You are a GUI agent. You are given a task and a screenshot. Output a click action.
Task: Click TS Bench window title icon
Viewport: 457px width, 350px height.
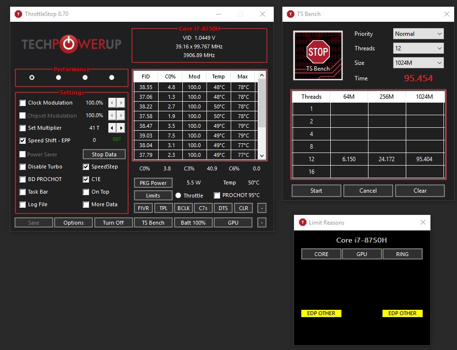tap(290, 14)
